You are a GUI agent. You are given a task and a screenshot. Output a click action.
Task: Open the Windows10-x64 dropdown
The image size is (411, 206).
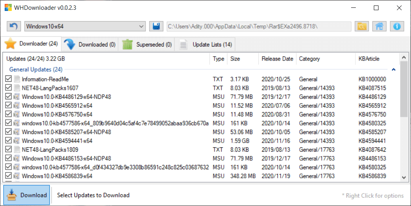pyautogui.click(x=85, y=26)
